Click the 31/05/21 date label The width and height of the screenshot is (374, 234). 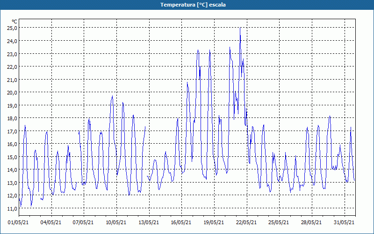(x=344, y=223)
